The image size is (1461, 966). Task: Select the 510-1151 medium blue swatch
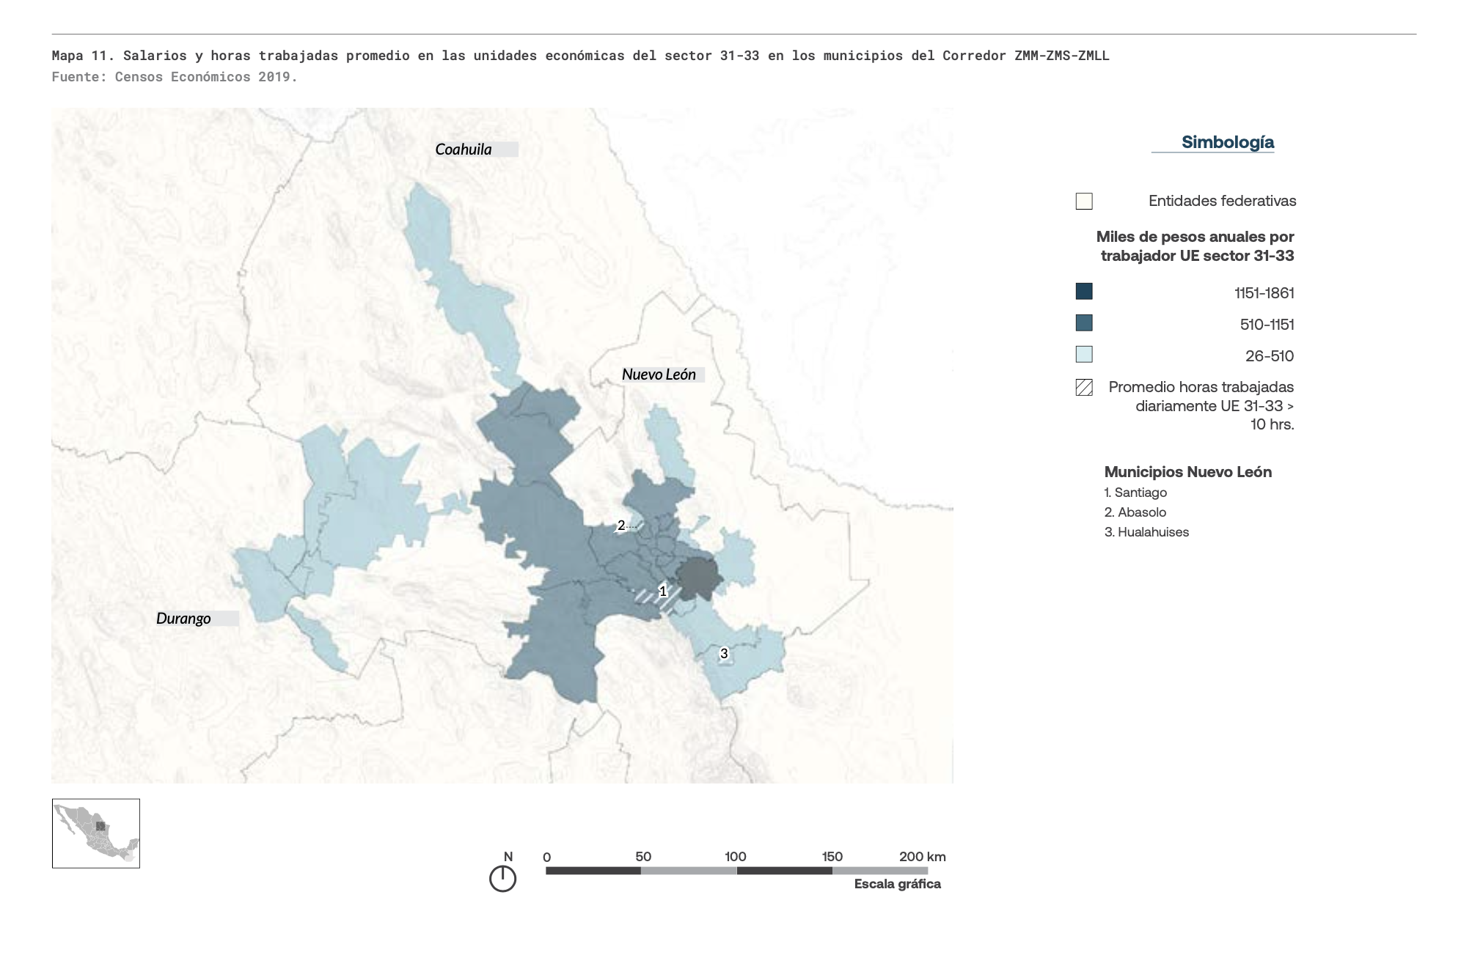tap(1084, 323)
